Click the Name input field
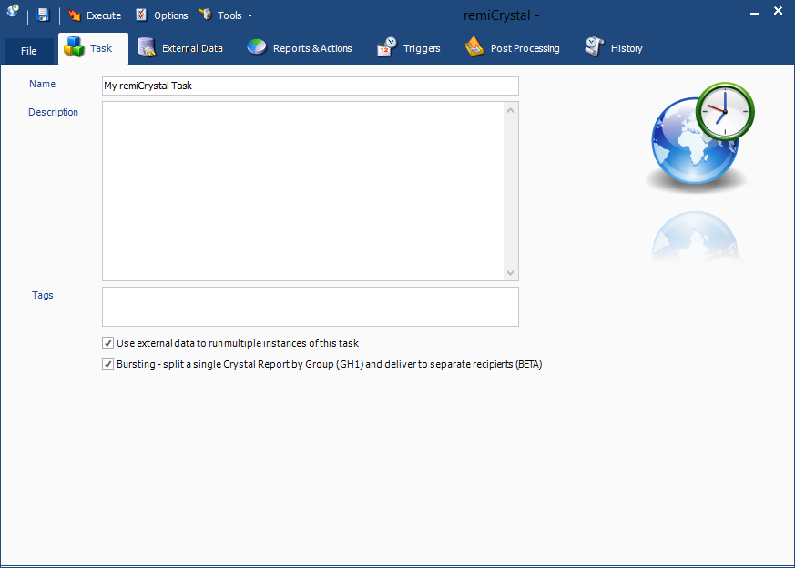 coord(311,86)
